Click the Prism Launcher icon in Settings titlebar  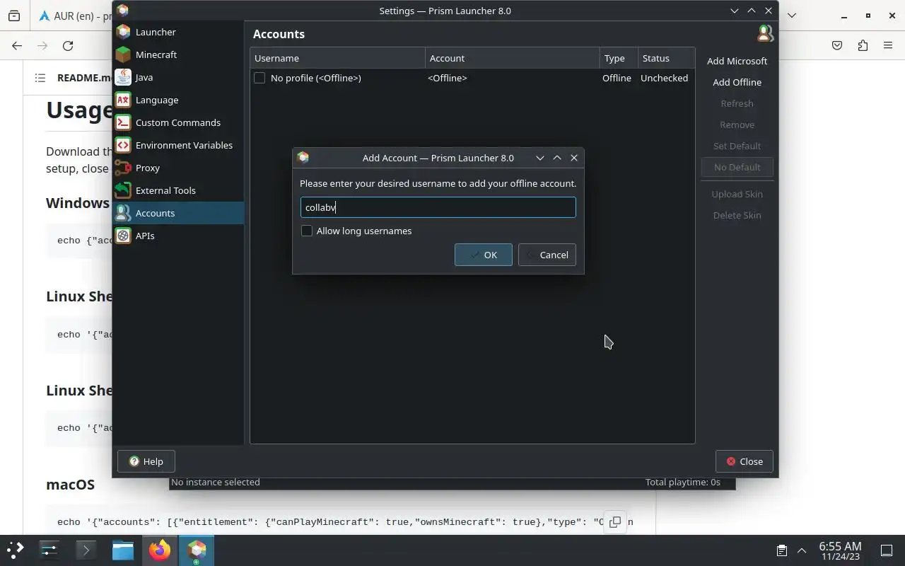tap(123, 11)
